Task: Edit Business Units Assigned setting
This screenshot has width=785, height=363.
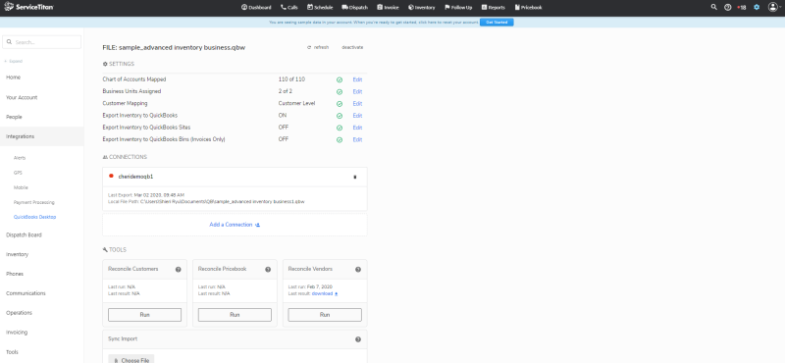Action: pyautogui.click(x=357, y=91)
